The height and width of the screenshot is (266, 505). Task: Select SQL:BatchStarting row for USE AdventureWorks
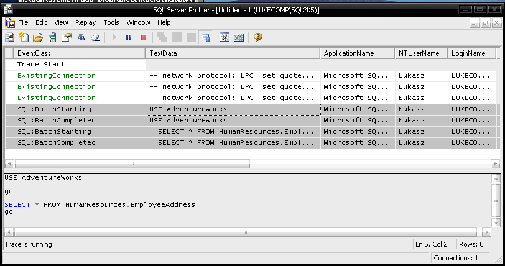tap(251, 109)
